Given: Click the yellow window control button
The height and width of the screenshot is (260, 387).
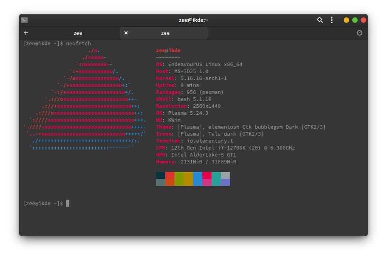Looking at the screenshot, I should [x=346, y=20].
